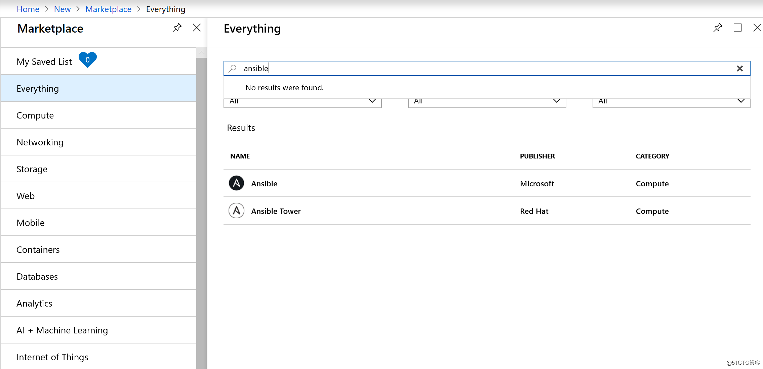Click the black Ansible logo icon
This screenshot has height=369, width=763.
pyautogui.click(x=236, y=183)
